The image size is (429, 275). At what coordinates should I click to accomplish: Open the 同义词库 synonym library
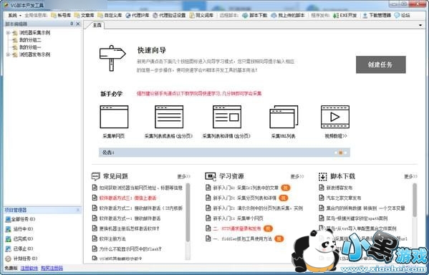201,15
